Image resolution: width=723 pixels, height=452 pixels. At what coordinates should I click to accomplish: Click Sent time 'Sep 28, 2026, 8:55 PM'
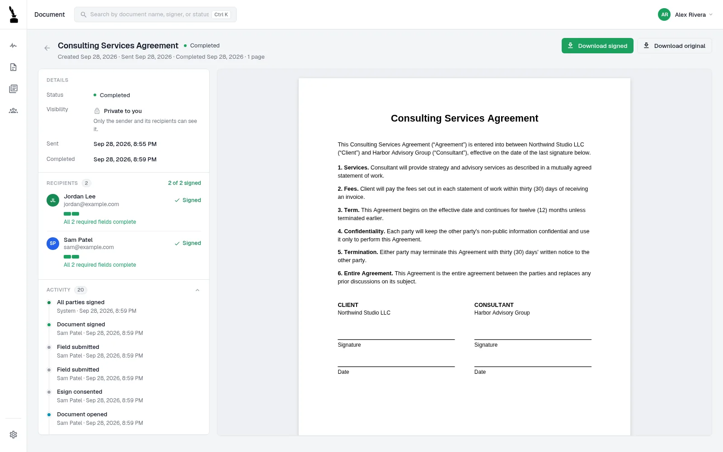tap(125, 144)
